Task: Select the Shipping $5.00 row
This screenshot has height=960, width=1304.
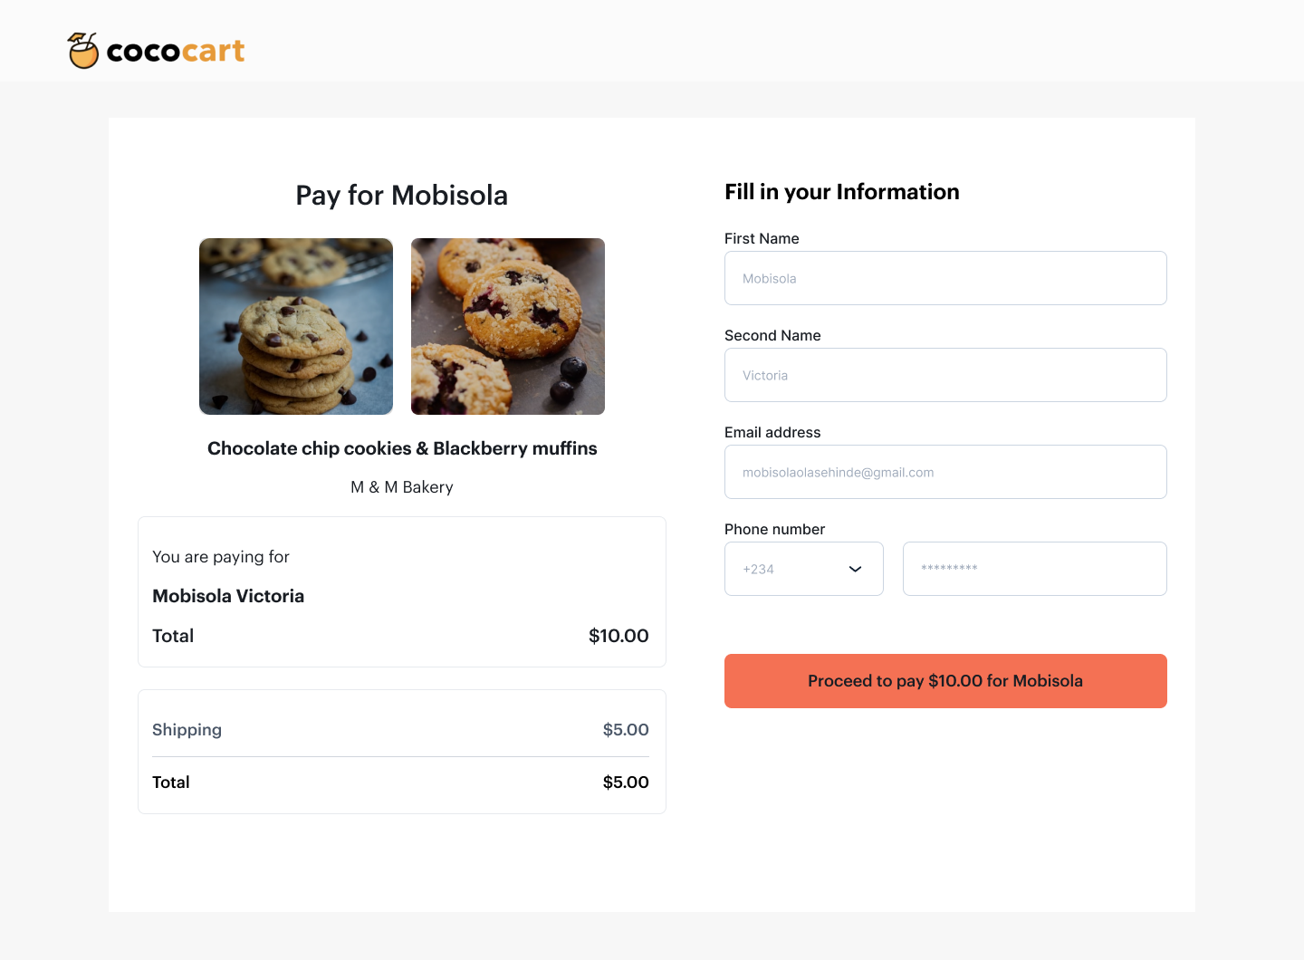Action: (x=401, y=729)
